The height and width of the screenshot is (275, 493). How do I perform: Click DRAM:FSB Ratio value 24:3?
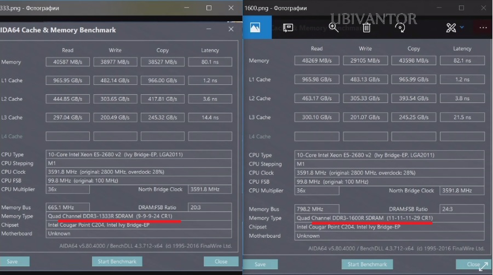462,209
